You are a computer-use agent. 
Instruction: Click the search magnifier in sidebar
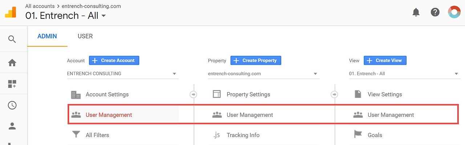tap(12, 39)
